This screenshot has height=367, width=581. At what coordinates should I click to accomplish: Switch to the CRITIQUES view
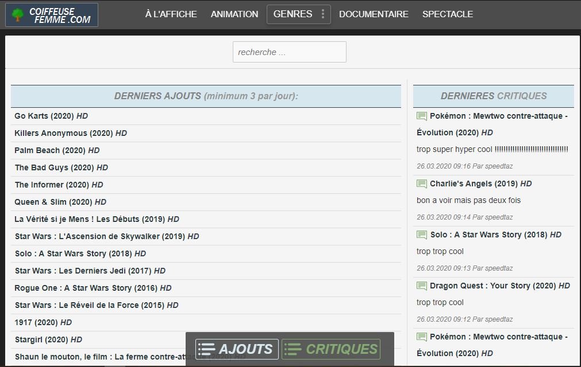[x=331, y=349]
